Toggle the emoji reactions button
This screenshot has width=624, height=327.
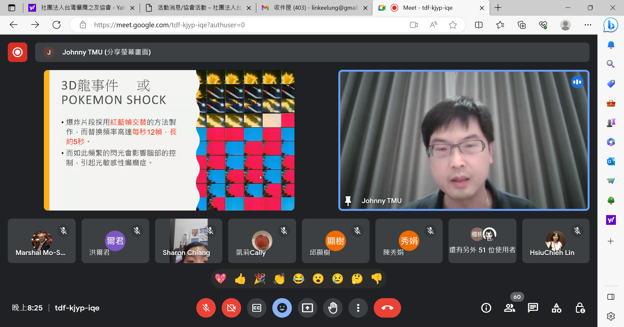tap(282, 308)
